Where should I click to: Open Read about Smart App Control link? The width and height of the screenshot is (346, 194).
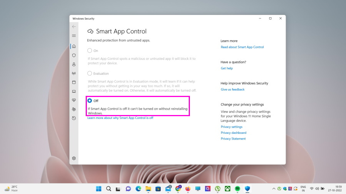point(242,47)
